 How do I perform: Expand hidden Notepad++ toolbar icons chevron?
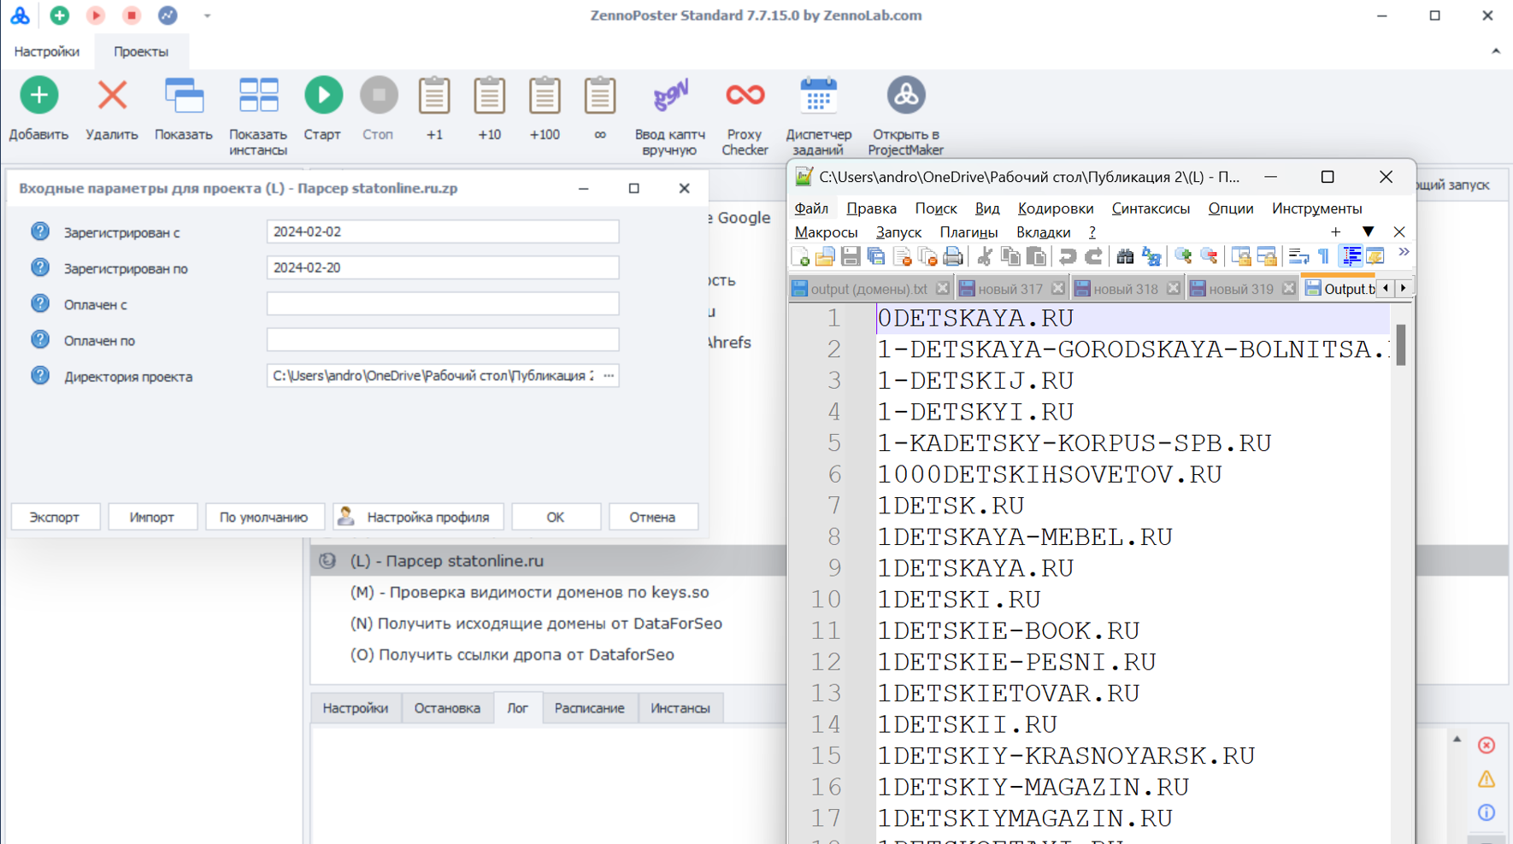tap(1404, 253)
